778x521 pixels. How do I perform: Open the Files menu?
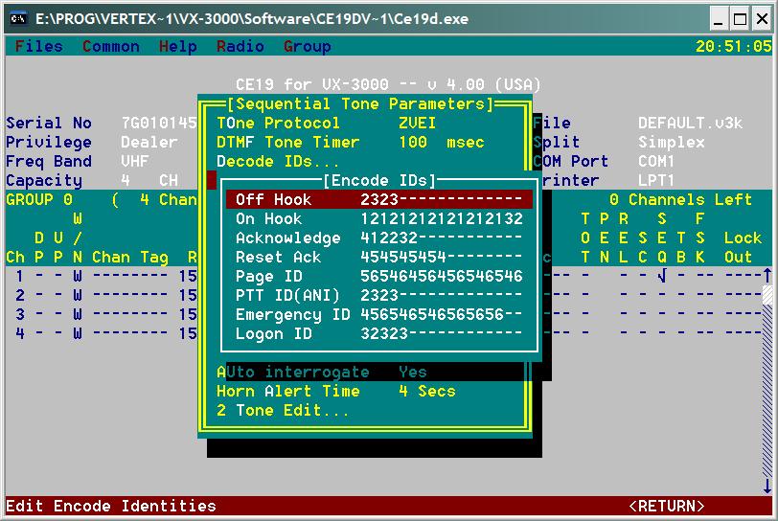click(x=38, y=46)
